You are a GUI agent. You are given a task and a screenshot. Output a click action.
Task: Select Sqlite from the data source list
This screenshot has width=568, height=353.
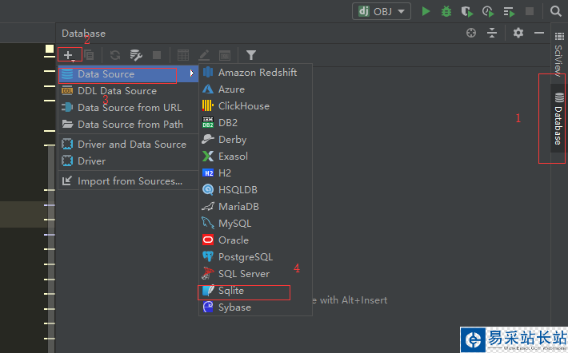coord(231,291)
